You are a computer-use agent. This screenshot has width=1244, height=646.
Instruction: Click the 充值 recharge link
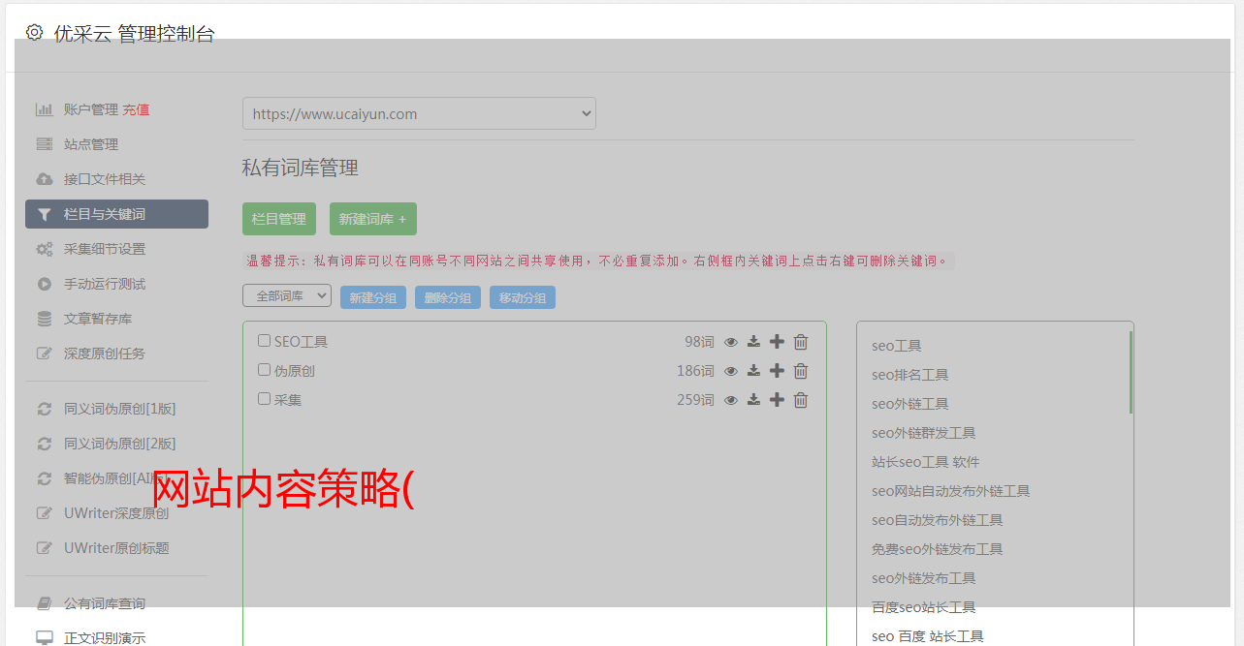(x=136, y=109)
